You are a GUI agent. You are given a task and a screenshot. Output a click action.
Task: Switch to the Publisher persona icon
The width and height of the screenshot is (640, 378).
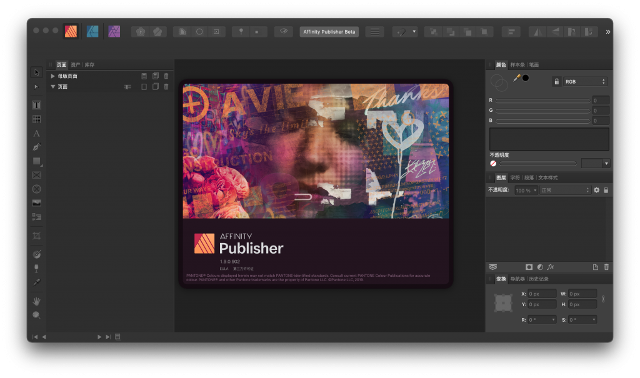pyautogui.click(x=71, y=31)
